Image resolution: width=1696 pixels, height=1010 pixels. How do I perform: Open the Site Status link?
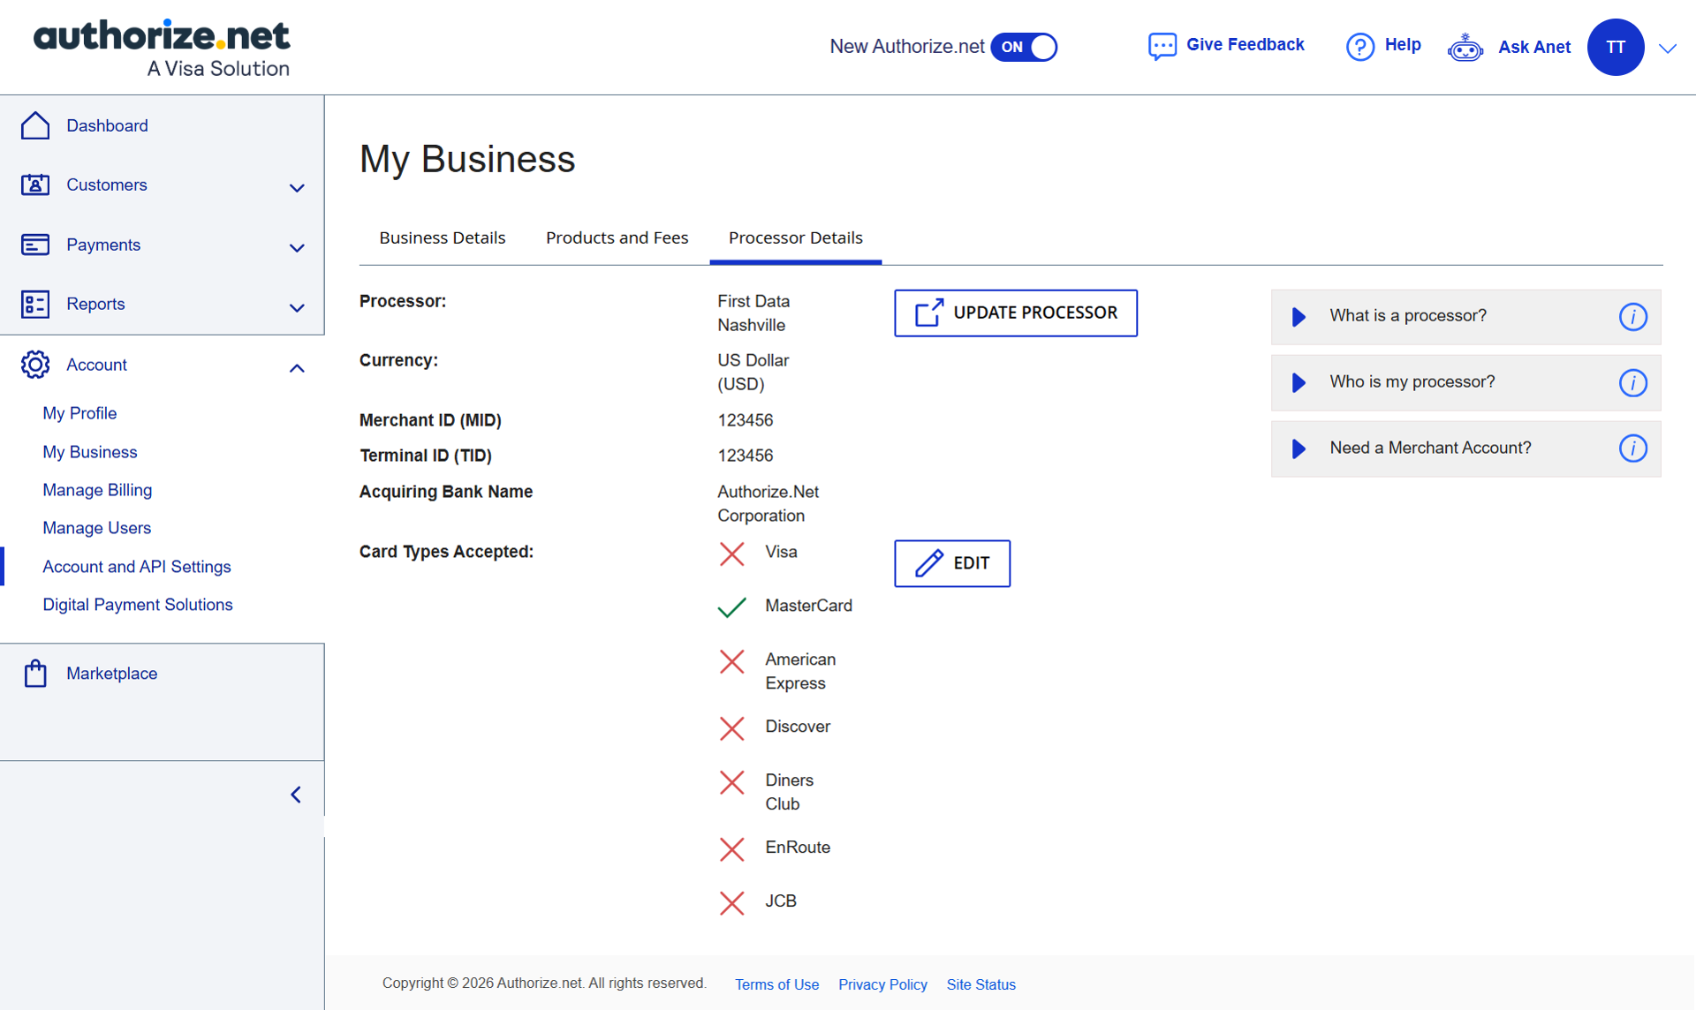[x=981, y=984]
